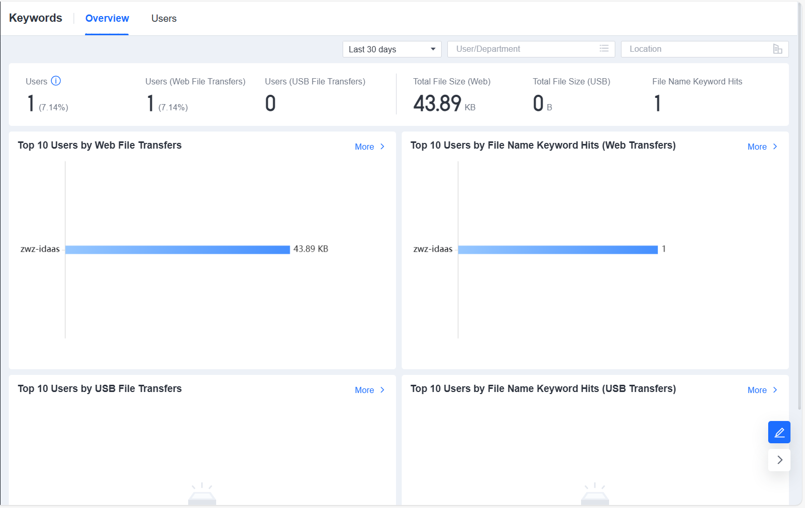Click the File Name Keyword Hits label
The image size is (805, 508).
[697, 81]
